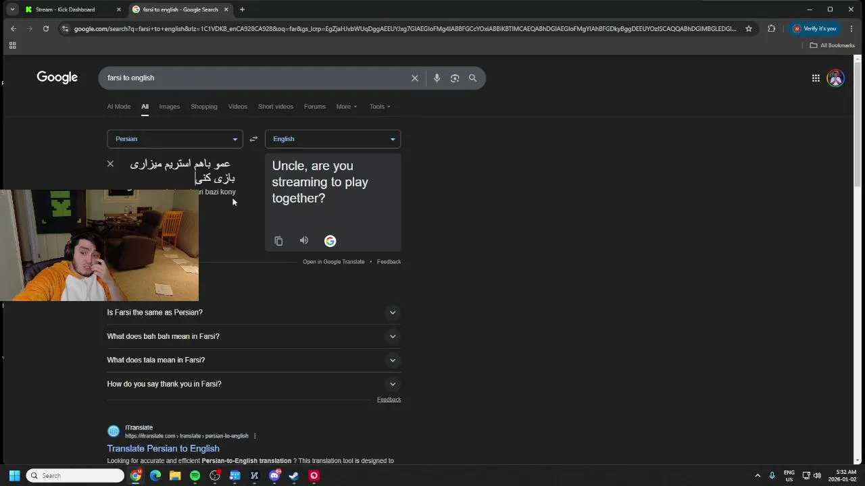This screenshot has height=486, width=865.
Task: Switch to Forums results
Action: 315,107
